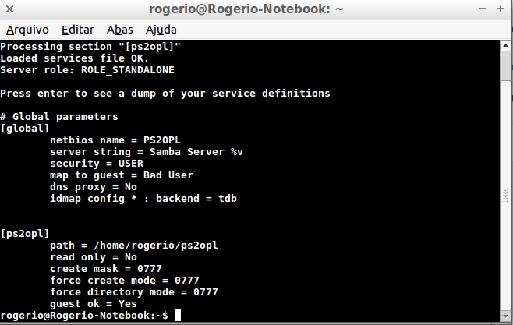Screen dimensions: 513x325
Task: Open the Editar menu
Action: coord(77,30)
